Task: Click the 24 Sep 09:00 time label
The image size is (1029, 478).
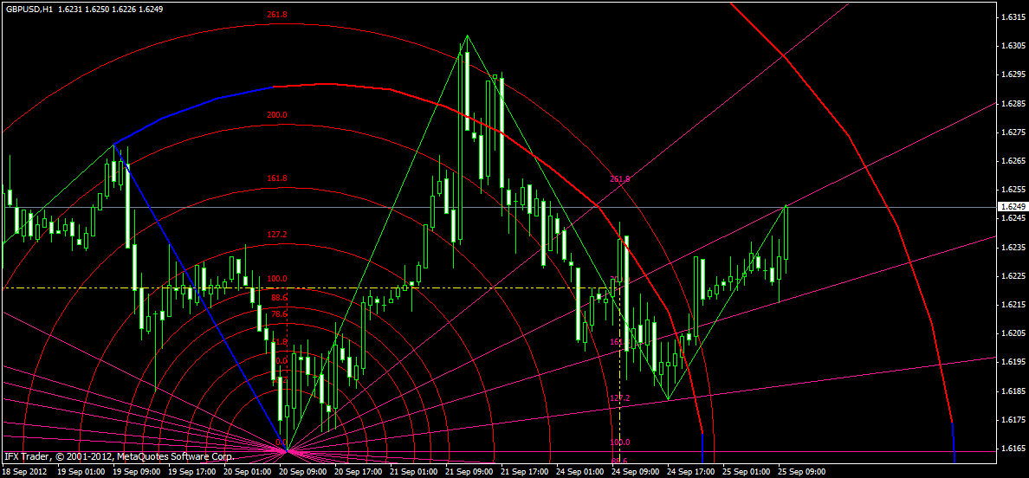Action: [635, 471]
